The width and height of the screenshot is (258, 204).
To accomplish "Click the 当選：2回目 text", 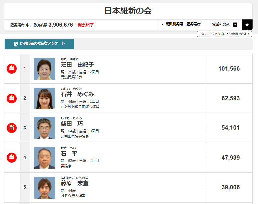I will point(89,72).
